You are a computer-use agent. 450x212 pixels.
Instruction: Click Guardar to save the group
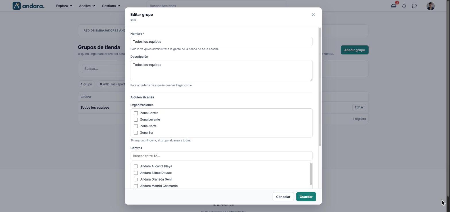[306, 197]
